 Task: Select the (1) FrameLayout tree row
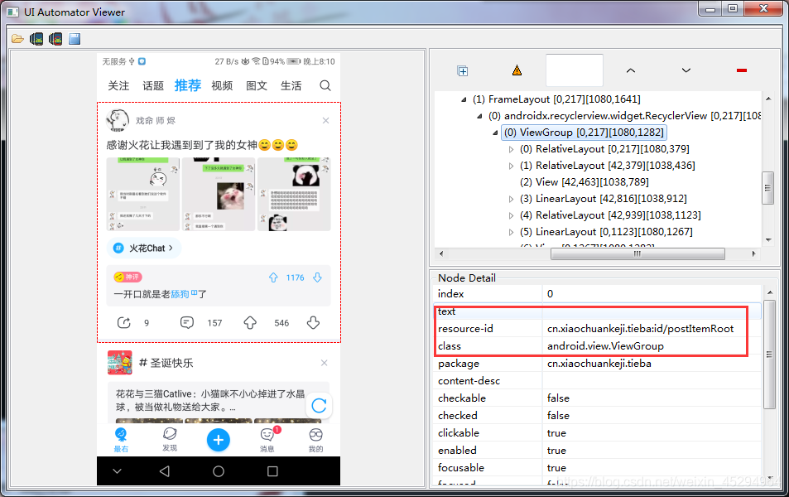(556, 99)
